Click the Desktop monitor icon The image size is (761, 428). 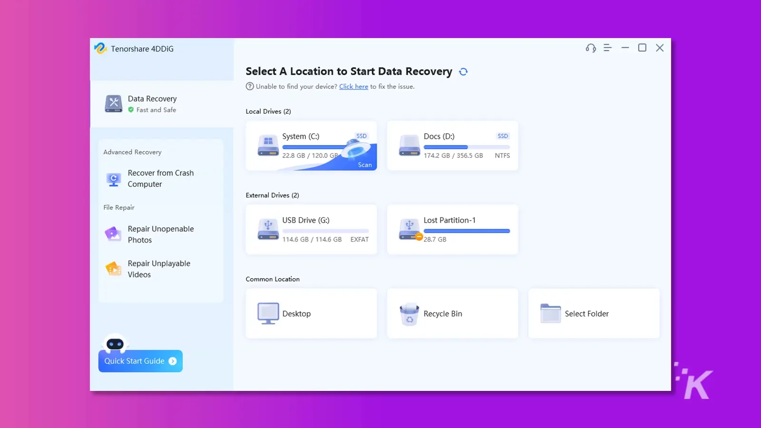268,313
